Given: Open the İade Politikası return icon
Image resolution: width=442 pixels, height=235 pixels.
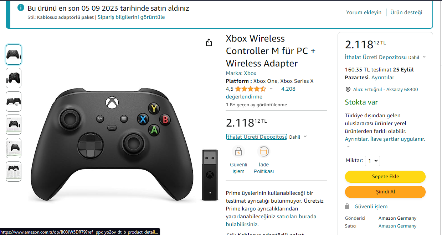Looking at the screenshot, I should pyautogui.click(x=263, y=152).
